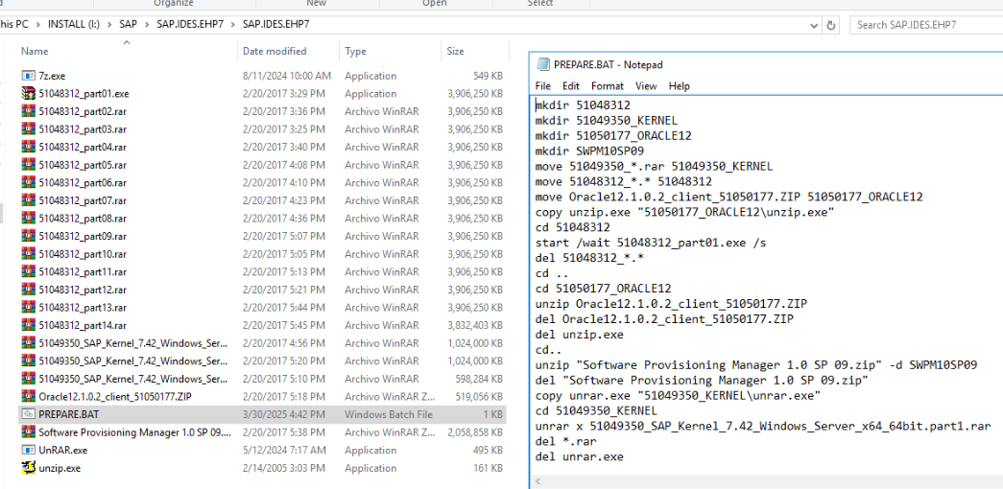Click the Notepad icon in PREPARE.BAT title bar

(x=542, y=64)
